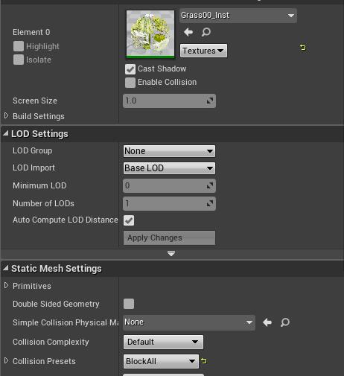Open the Textures dropdown menu

point(203,51)
